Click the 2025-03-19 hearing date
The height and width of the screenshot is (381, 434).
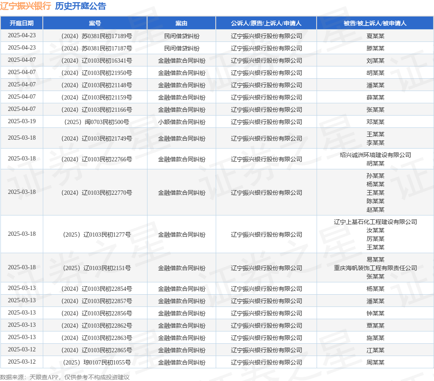[x=22, y=121]
